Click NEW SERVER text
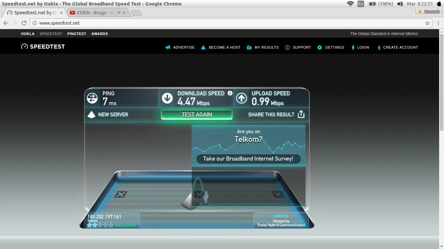This screenshot has width=444, height=249. [x=113, y=114]
